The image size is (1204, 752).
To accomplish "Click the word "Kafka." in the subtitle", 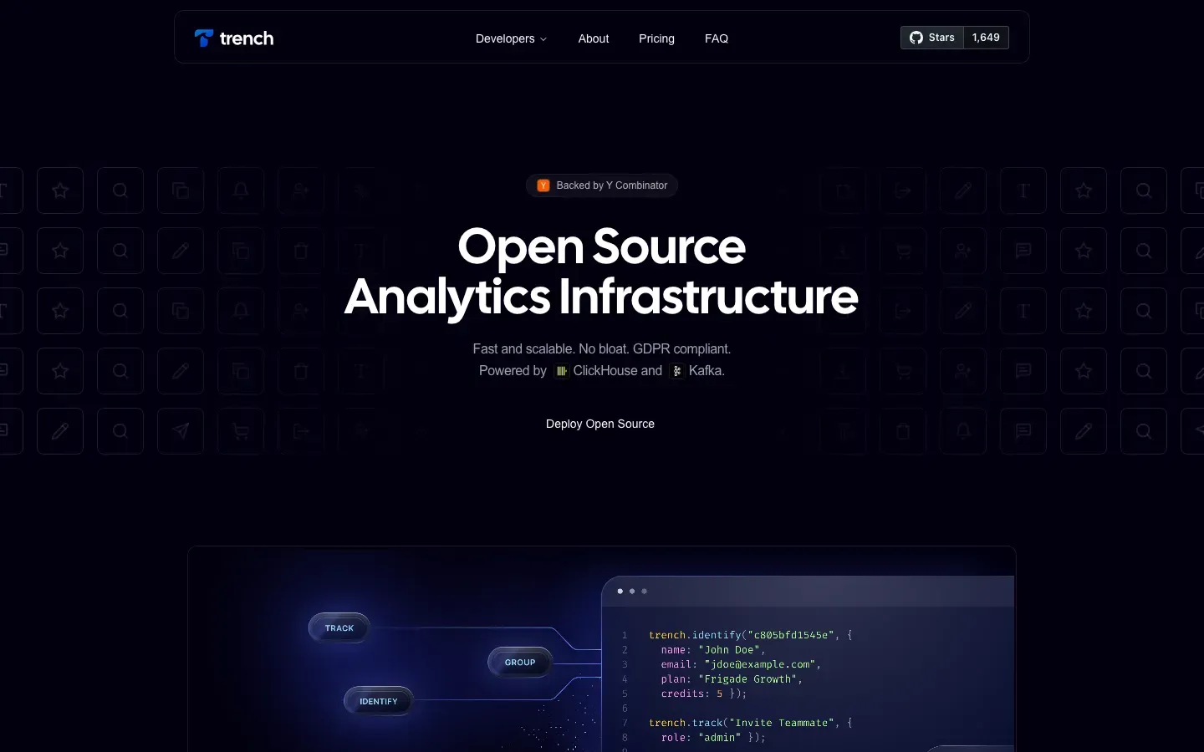I will click(x=707, y=371).
